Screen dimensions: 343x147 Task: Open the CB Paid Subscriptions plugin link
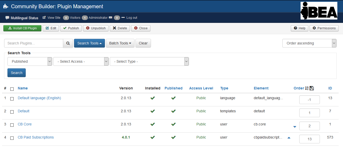36,137
